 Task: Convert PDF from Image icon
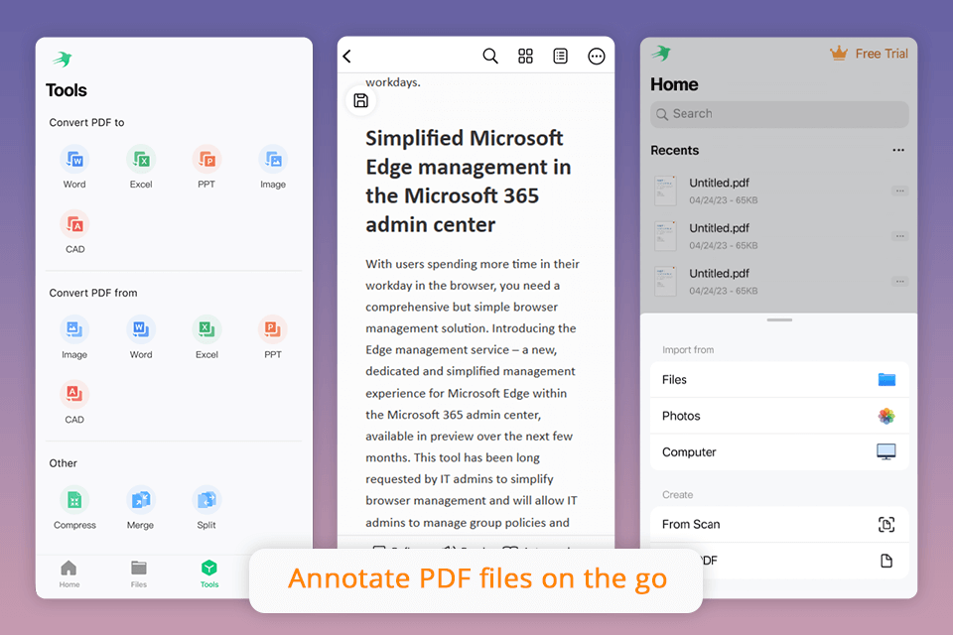[x=74, y=329]
